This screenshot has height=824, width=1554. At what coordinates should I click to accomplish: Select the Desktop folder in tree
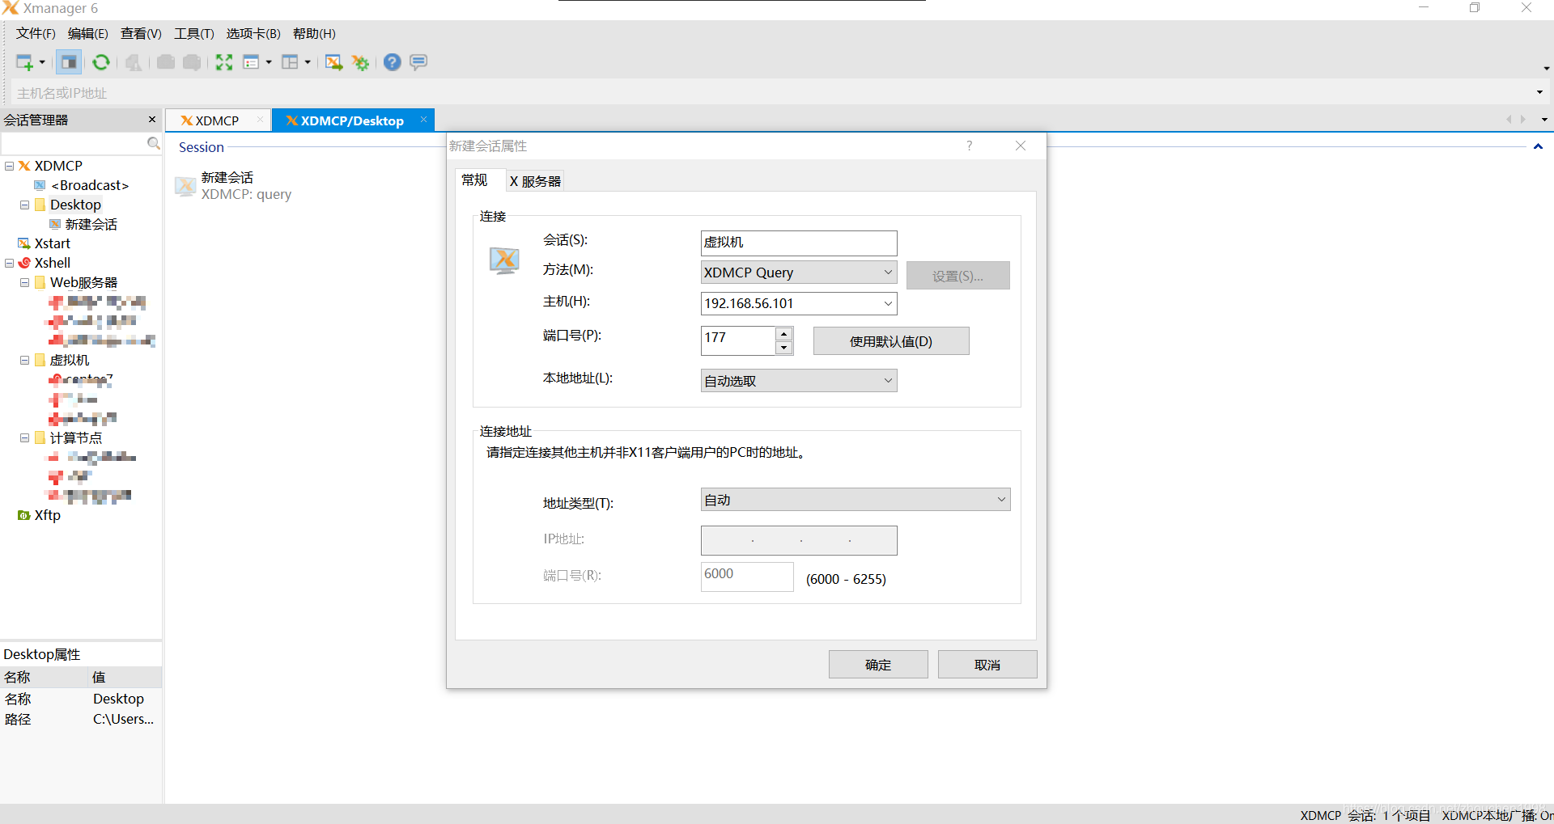tap(75, 205)
